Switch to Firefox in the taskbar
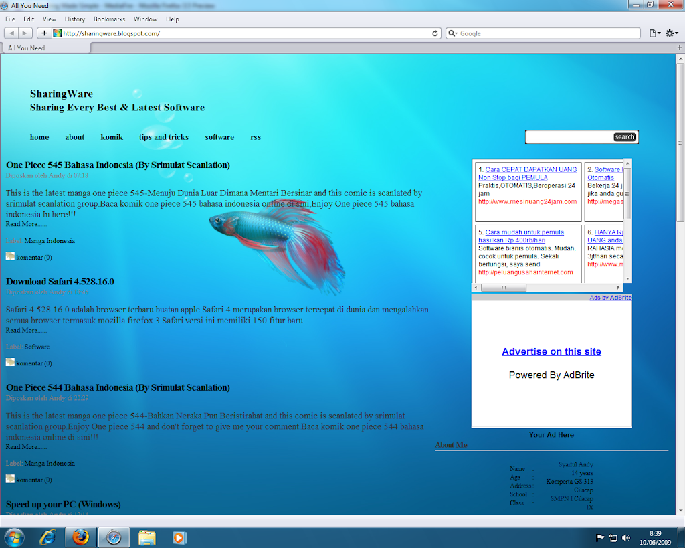The height and width of the screenshot is (548, 685). pos(81,537)
